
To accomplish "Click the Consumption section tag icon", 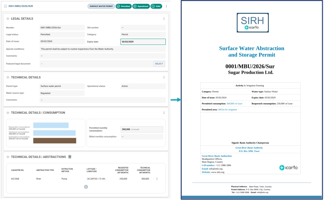I will point(8,113).
